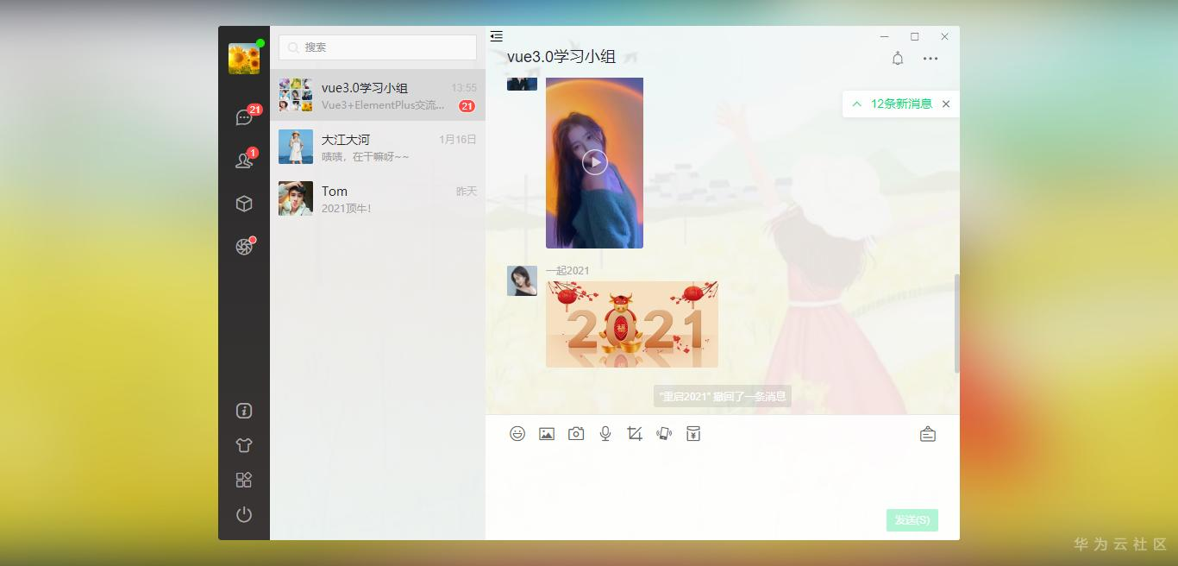Switch to the Chats tab in sidebar
The height and width of the screenshot is (566, 1178).
click(244, 116)
